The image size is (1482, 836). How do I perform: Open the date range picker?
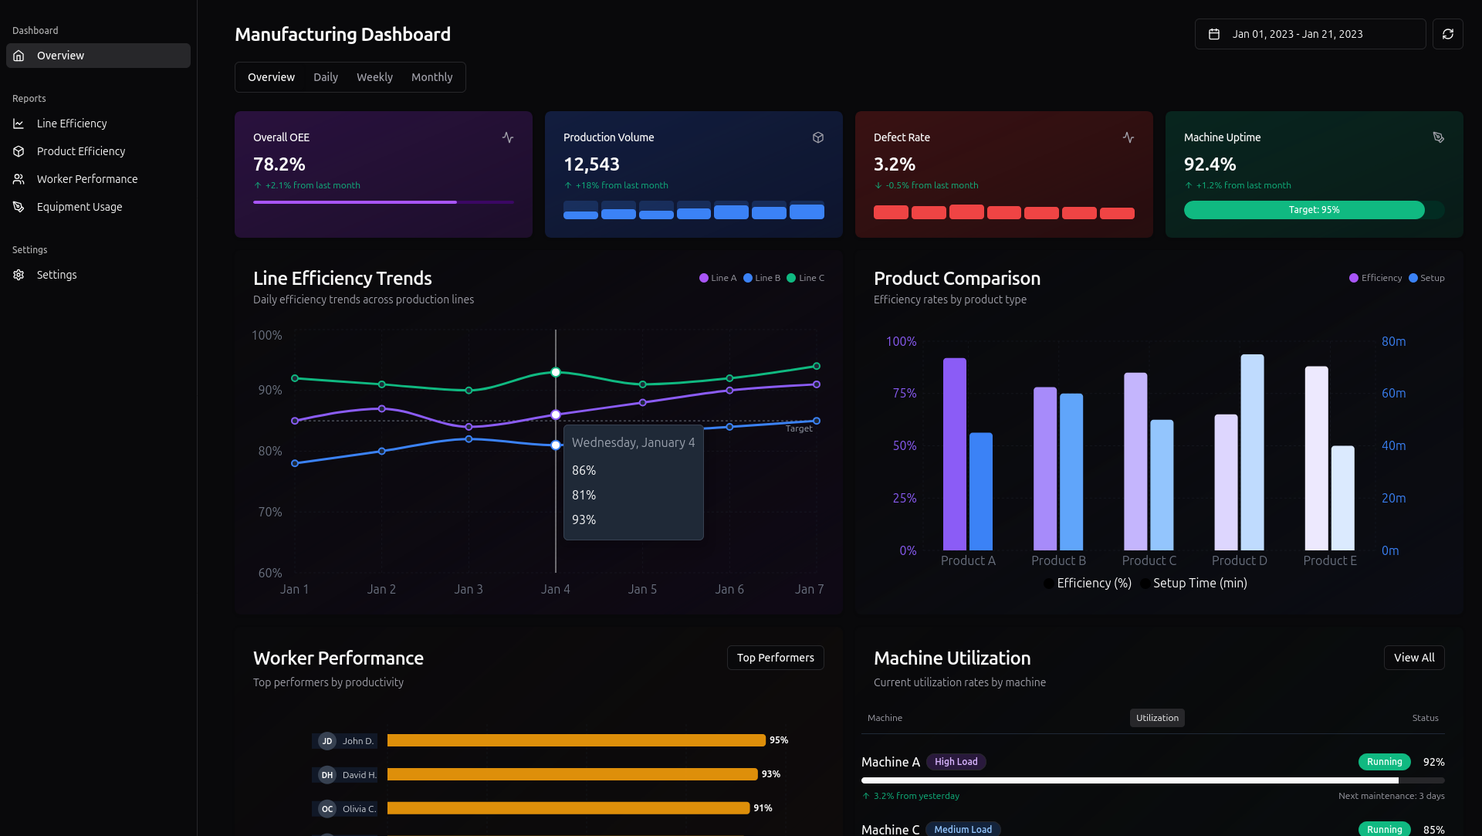click(1310, 34)
